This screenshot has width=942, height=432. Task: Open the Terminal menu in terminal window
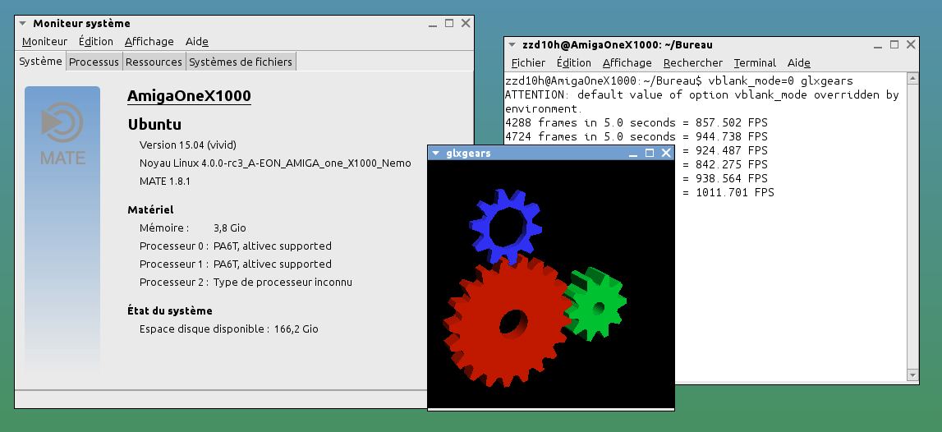[x=755, y=63]
